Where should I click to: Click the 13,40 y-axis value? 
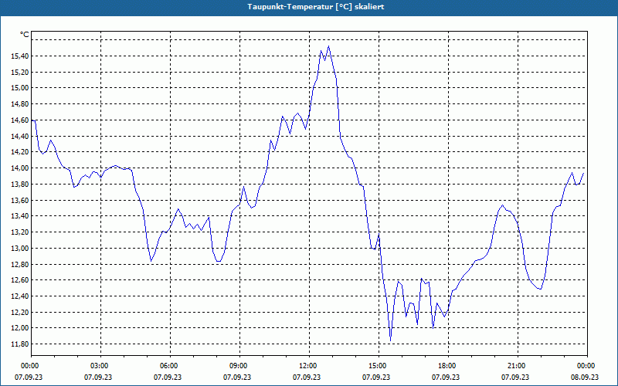point(20,216)
